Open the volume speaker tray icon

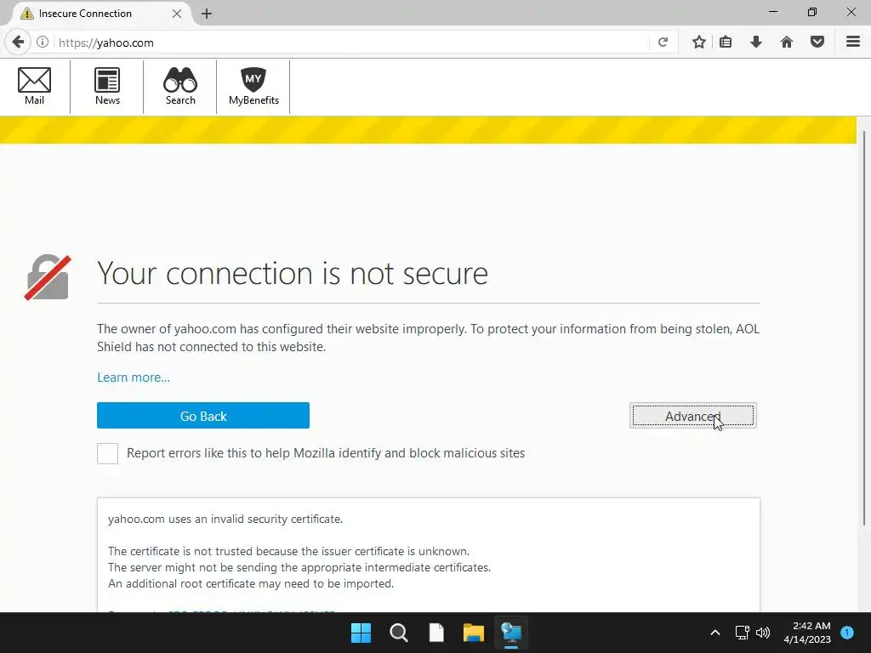(x=763, y=633)
